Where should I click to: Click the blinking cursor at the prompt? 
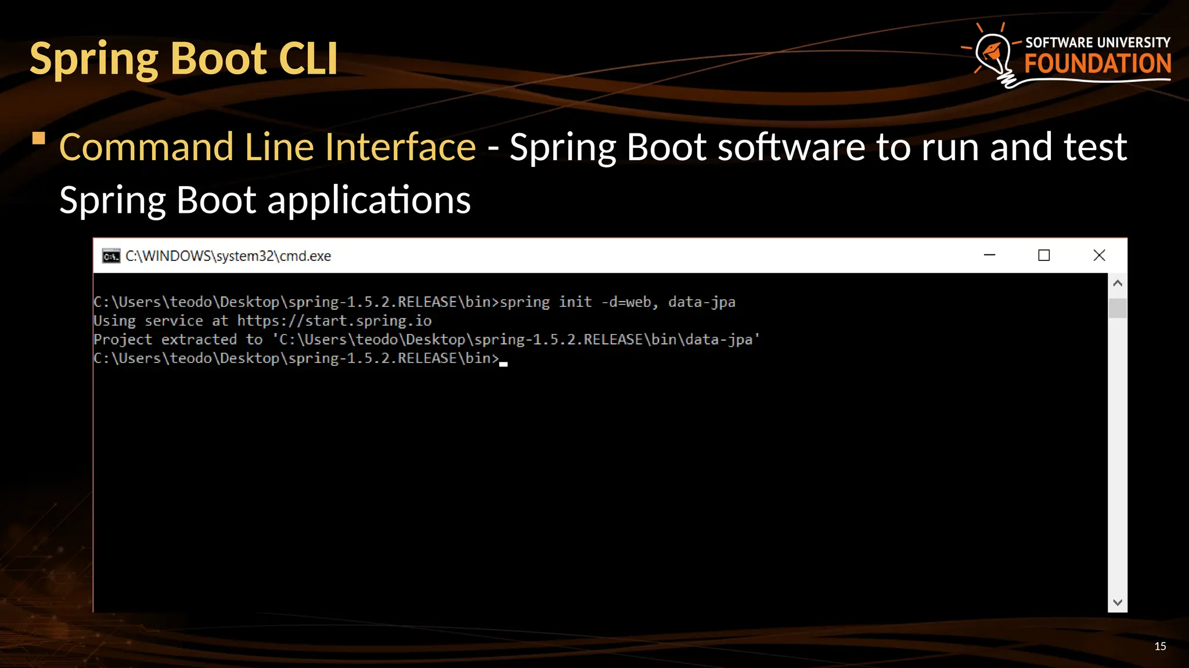(503, 364)
